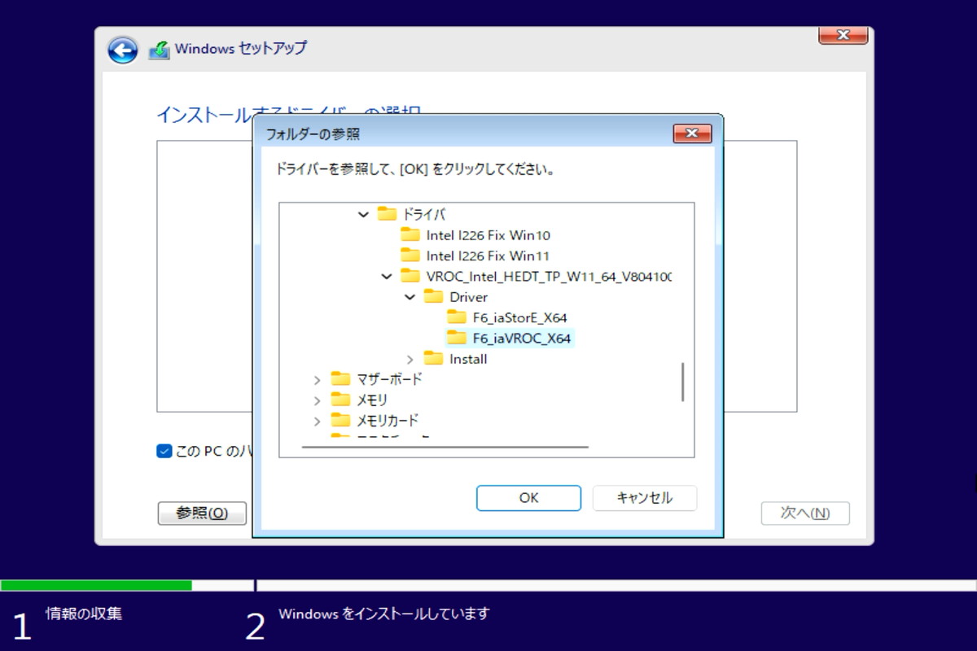This screenshot has width=977, height=651.
Task: Click the Intel I226 Fix Win11 folder icon
Action: 410,256
